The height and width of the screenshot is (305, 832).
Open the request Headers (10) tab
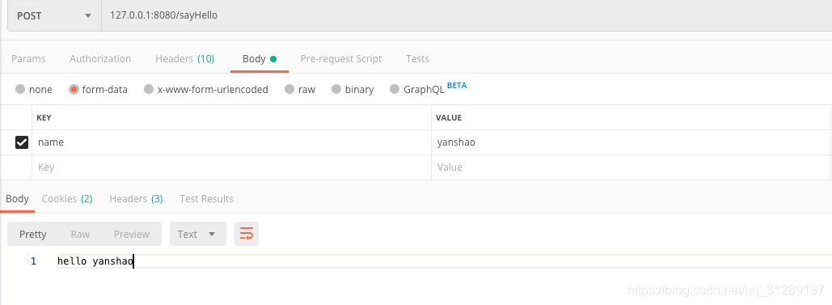tap(184, 59)
